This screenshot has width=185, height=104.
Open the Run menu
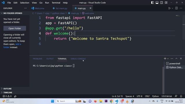pyautogui.click(x=47, y=3)
